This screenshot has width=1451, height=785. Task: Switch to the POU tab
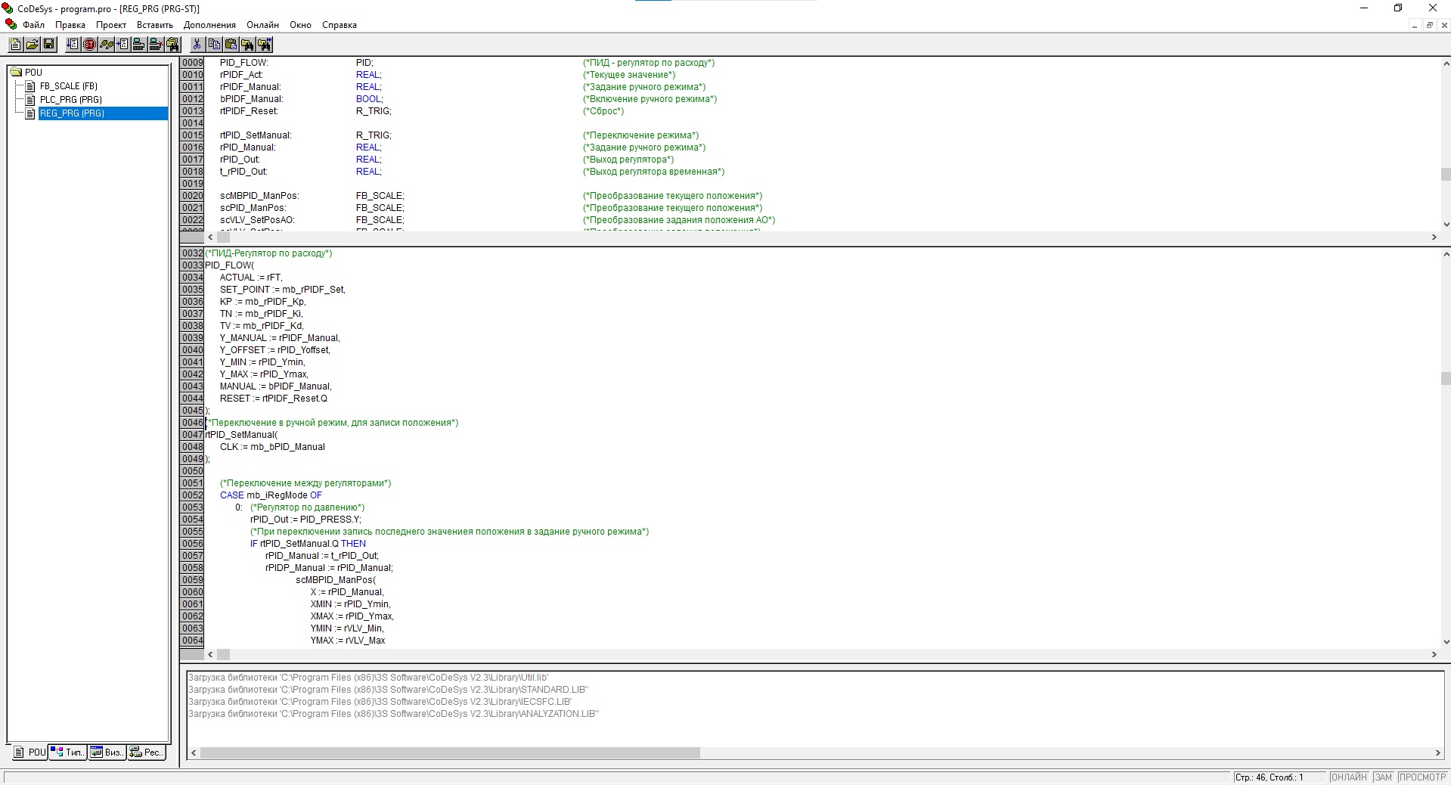tap(30, 752)
